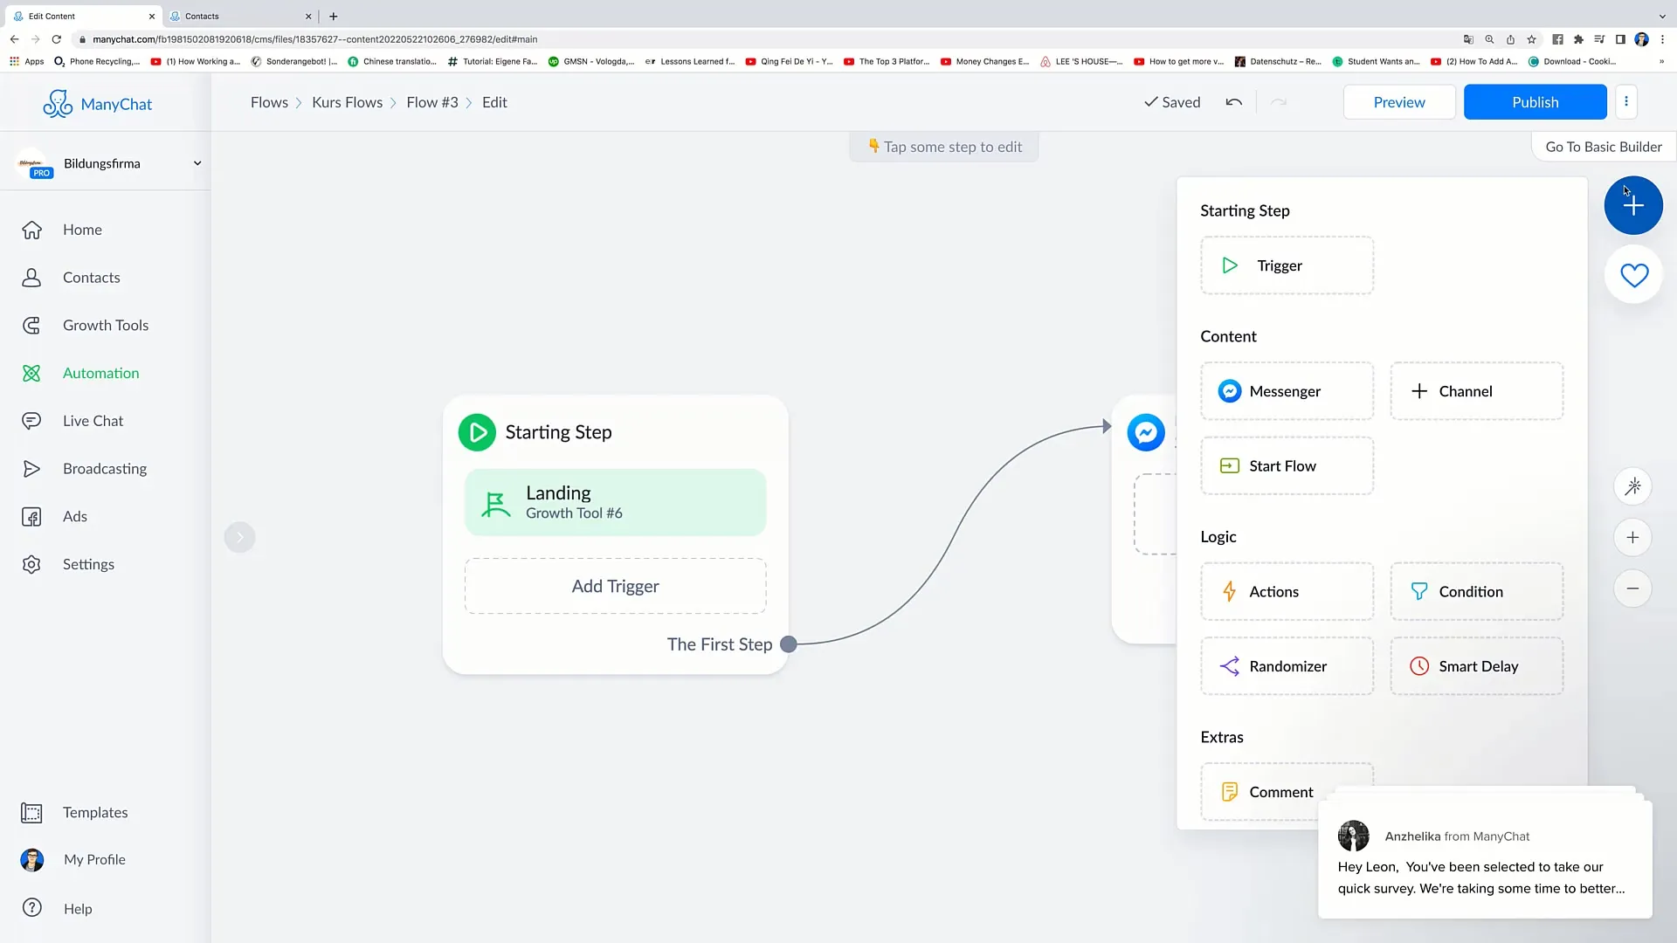Open the three-dot more options menu
Image resolution: width=1677 pixels, height=943 pixels.
coord(1626,102)
